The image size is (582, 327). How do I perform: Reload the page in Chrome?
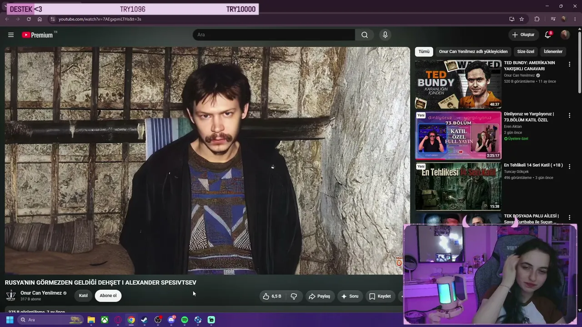pyautogui.click(x=29, y=19)
